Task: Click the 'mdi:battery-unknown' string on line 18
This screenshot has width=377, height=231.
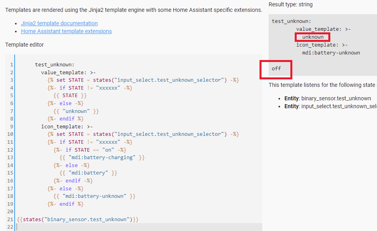Action: coord(94,196)
